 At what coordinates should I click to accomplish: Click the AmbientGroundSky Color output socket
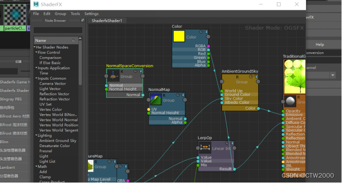(x=258, y=108)
